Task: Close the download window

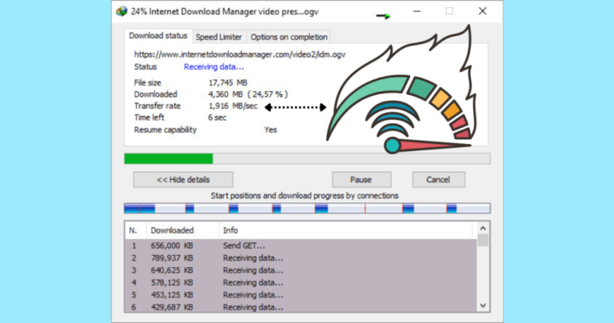Action: (482, 11)
